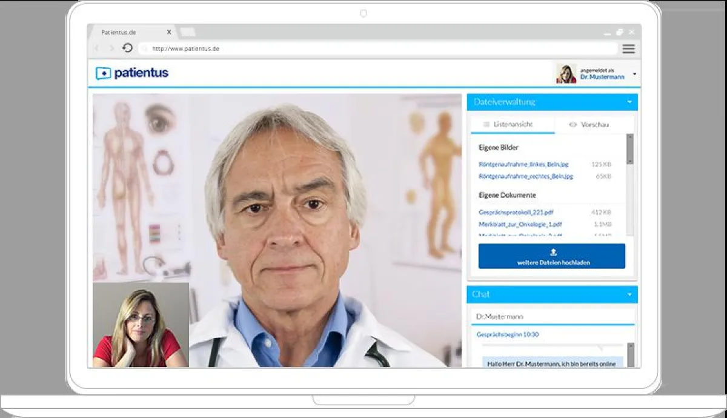The height and width of the screenshot is (418, 727).
Task: Open the browser menu hamburger icon
Action: pos(628,48)
